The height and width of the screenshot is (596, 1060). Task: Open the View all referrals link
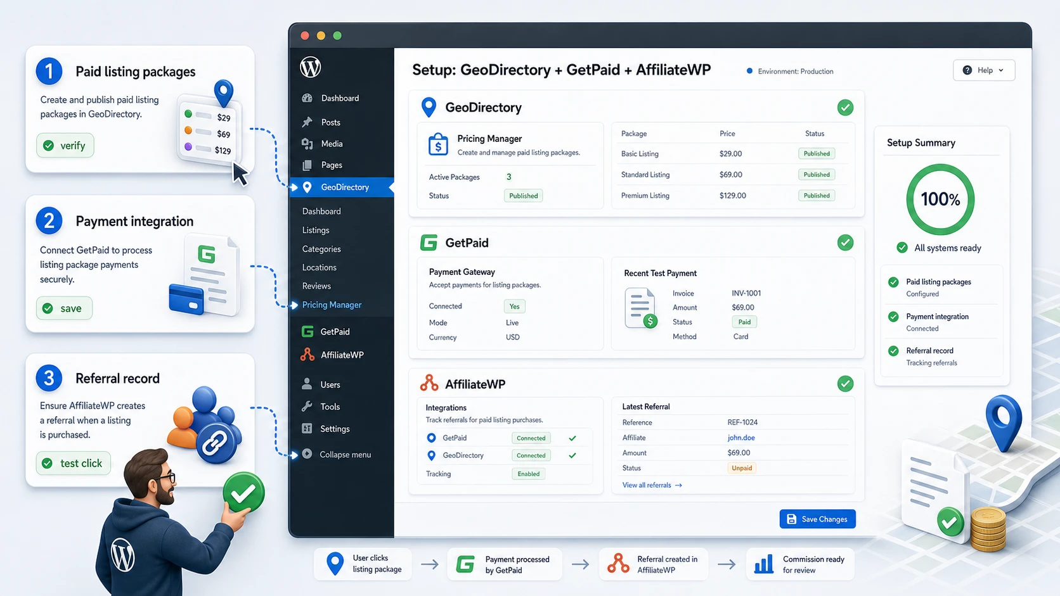click(x=652, y=485)
